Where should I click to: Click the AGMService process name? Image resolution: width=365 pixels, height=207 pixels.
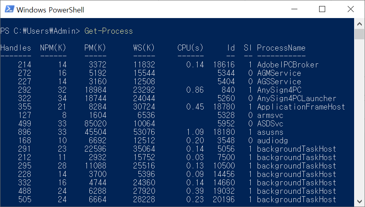point(279,73)
